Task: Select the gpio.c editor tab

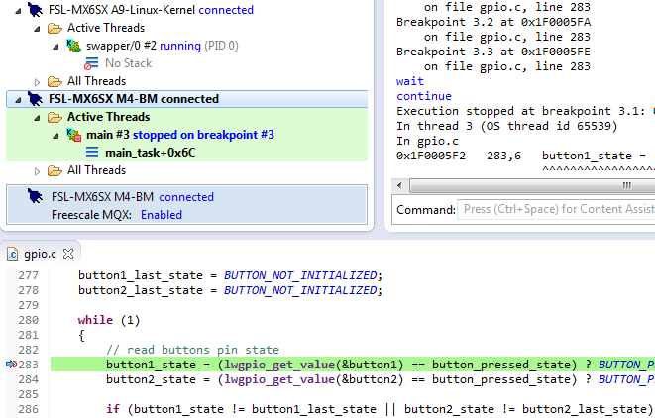Action: pos(40,254)
